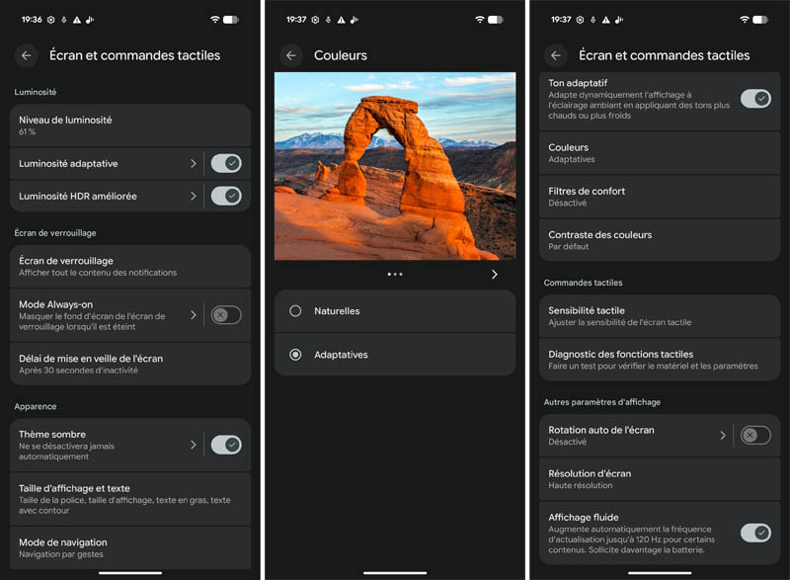The image size is (790, 580).
Task: Turn off the Luminosité HDR améliorée switch
Action: pos(226,196)
